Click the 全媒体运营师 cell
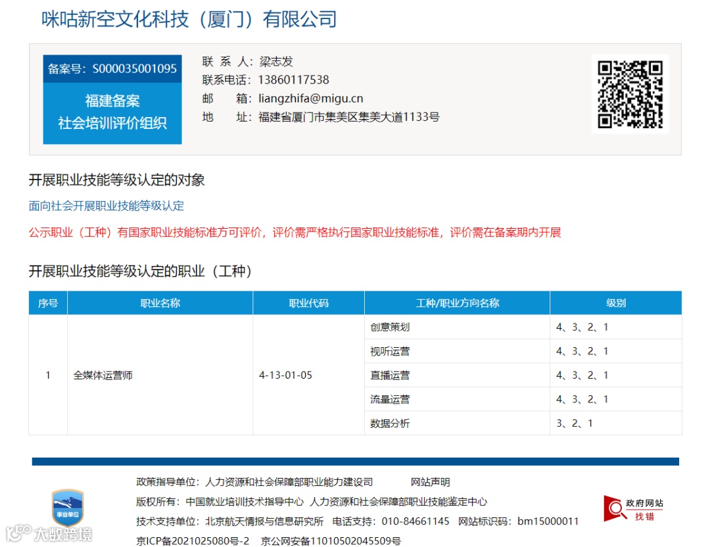 click(x=160, y=375)
